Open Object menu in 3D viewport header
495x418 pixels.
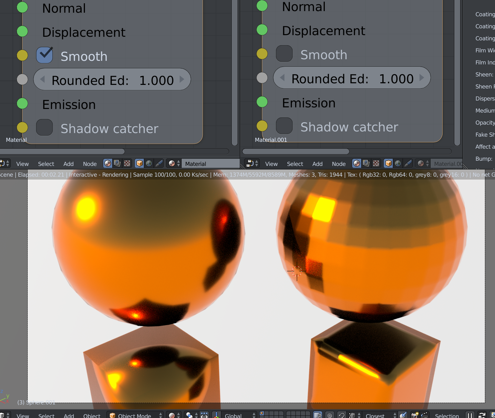(x=92, y=416)
